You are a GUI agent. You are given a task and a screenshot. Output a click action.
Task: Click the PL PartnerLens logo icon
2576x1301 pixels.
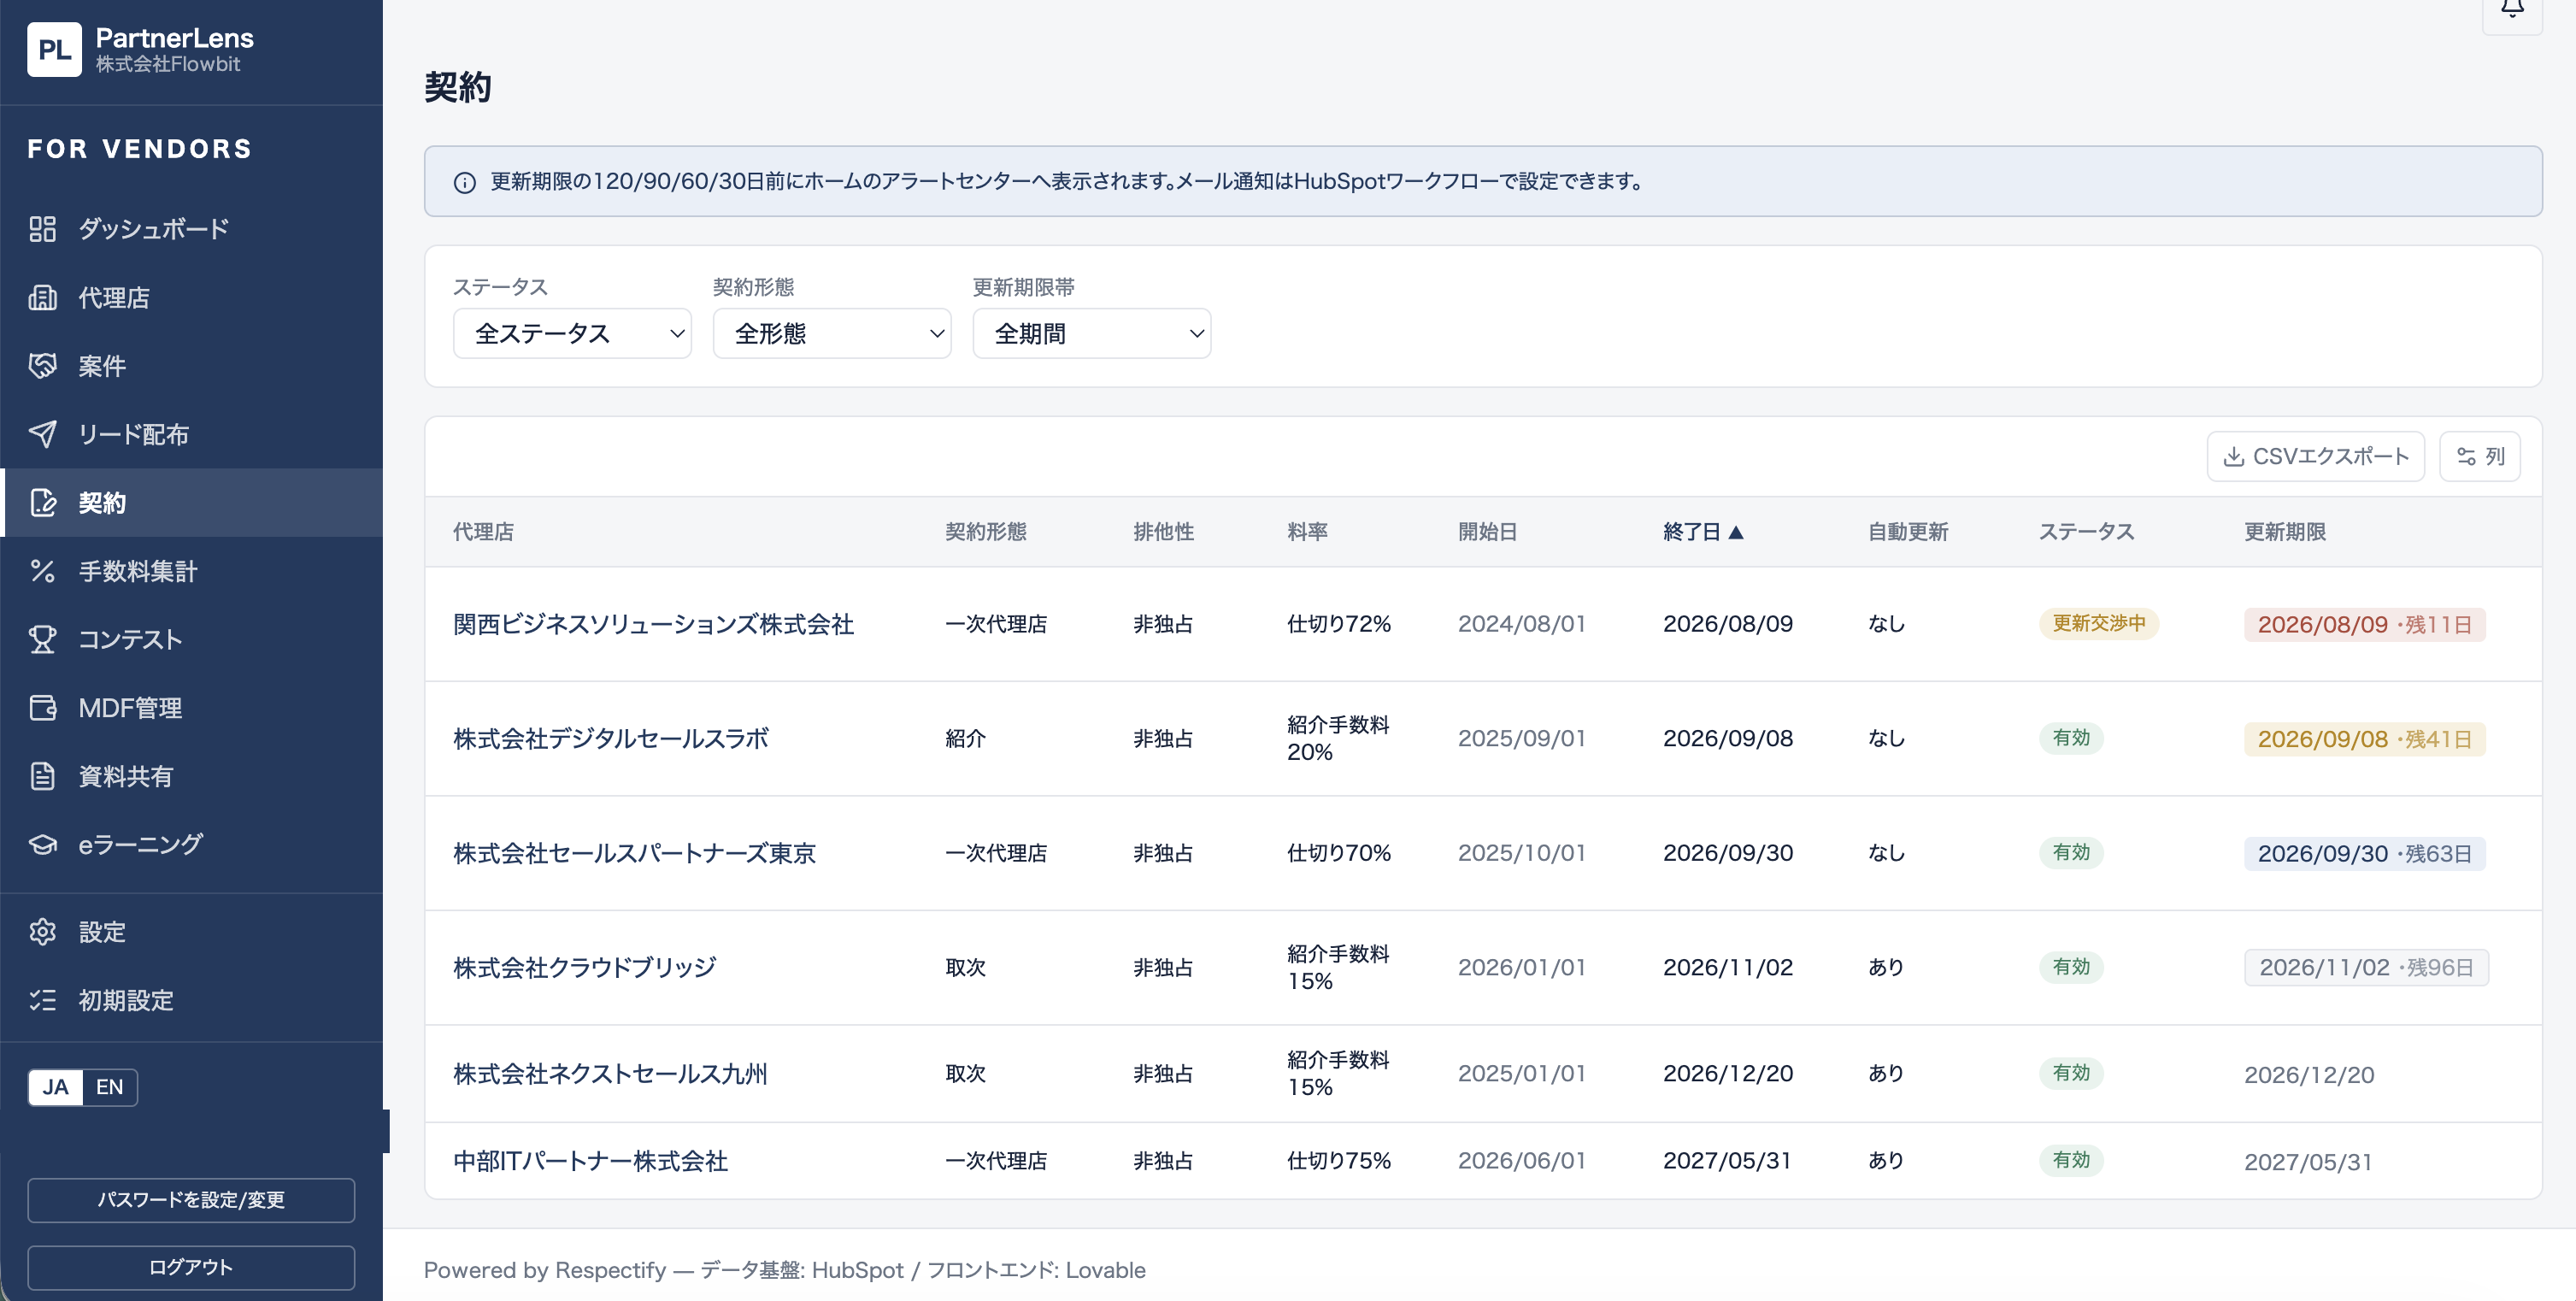54,50
